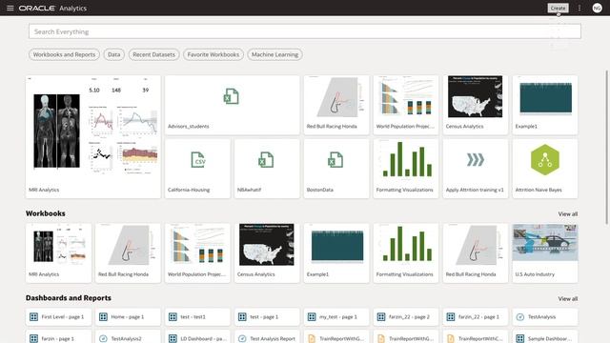Open Census Analytics thumbnail in the Workbooks row
This screenshot has width=610, height=343.
267,252
